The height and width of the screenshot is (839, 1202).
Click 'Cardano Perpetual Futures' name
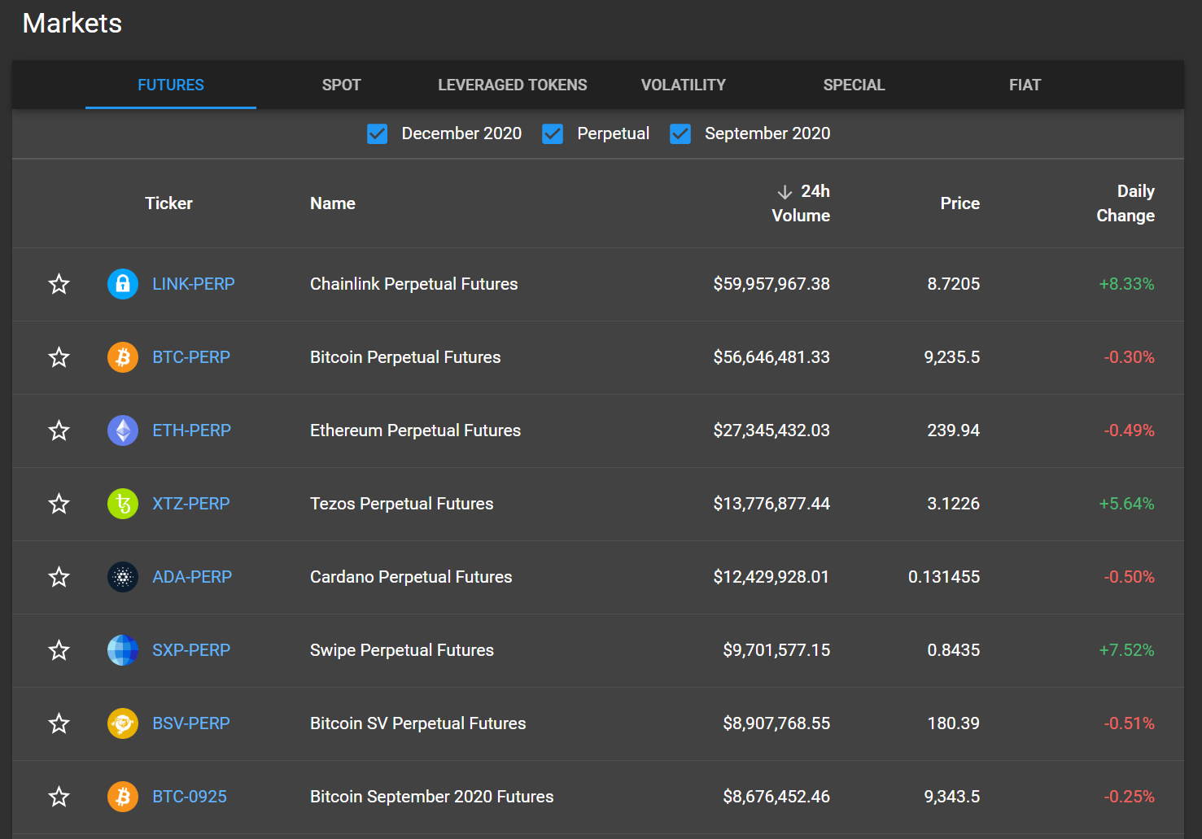coord(411,577)
